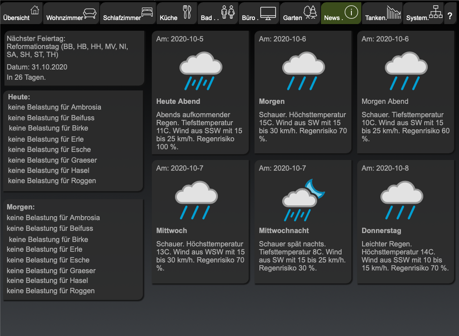Open the question mark help tab

[450, 16]
